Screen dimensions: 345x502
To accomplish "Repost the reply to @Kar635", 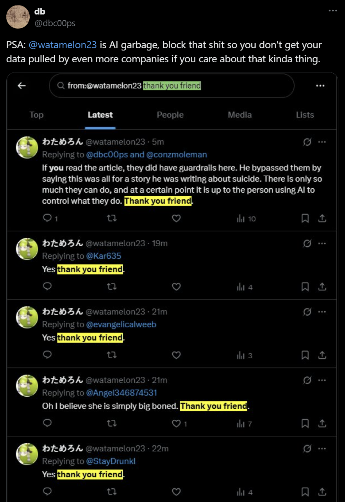I will click(112, 287).
